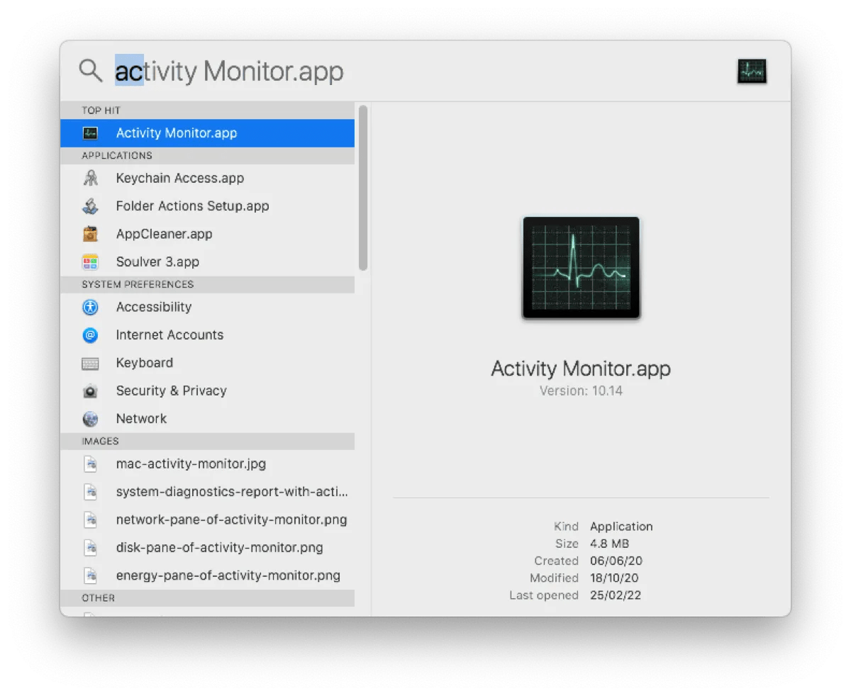Click the magnifying glass search icon
The height and width of the screenshot is (696, 851).
[89, 71]
